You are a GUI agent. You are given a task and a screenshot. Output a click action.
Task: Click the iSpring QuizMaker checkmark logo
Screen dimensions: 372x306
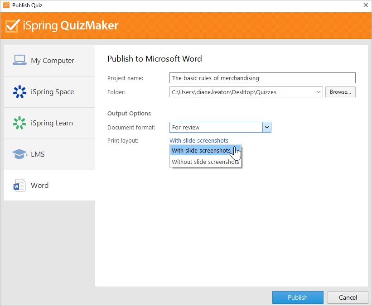[12, 26]
